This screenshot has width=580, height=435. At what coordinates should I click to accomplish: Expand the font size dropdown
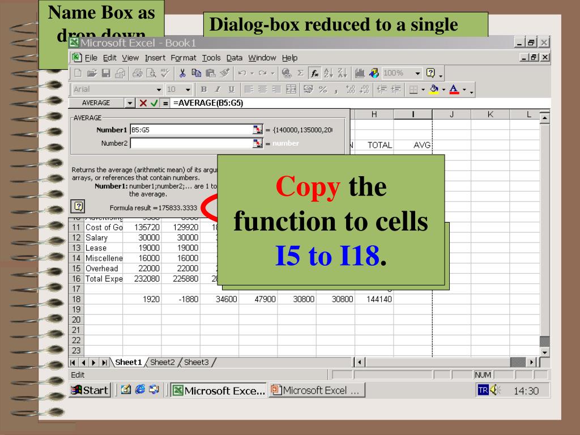187,89
